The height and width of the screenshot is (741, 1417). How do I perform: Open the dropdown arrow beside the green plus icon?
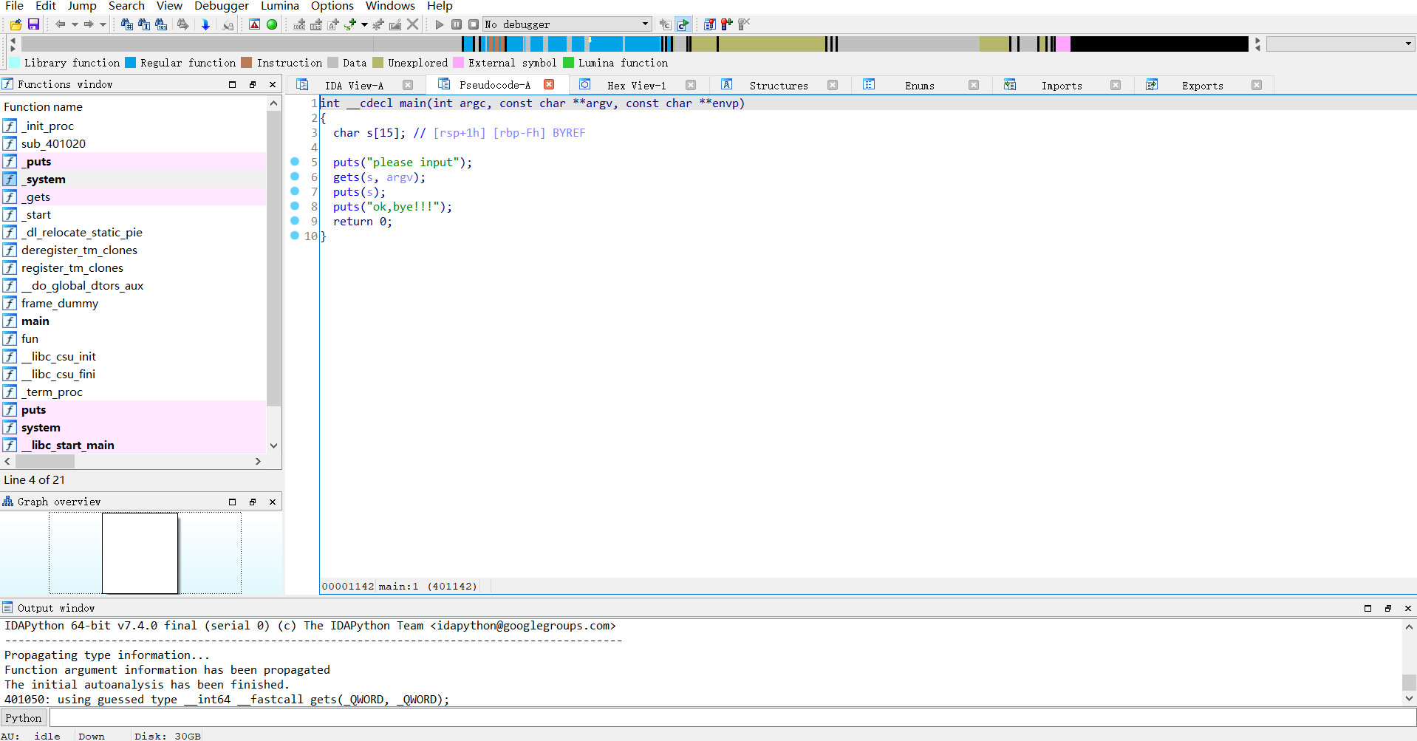click(364, 24)
